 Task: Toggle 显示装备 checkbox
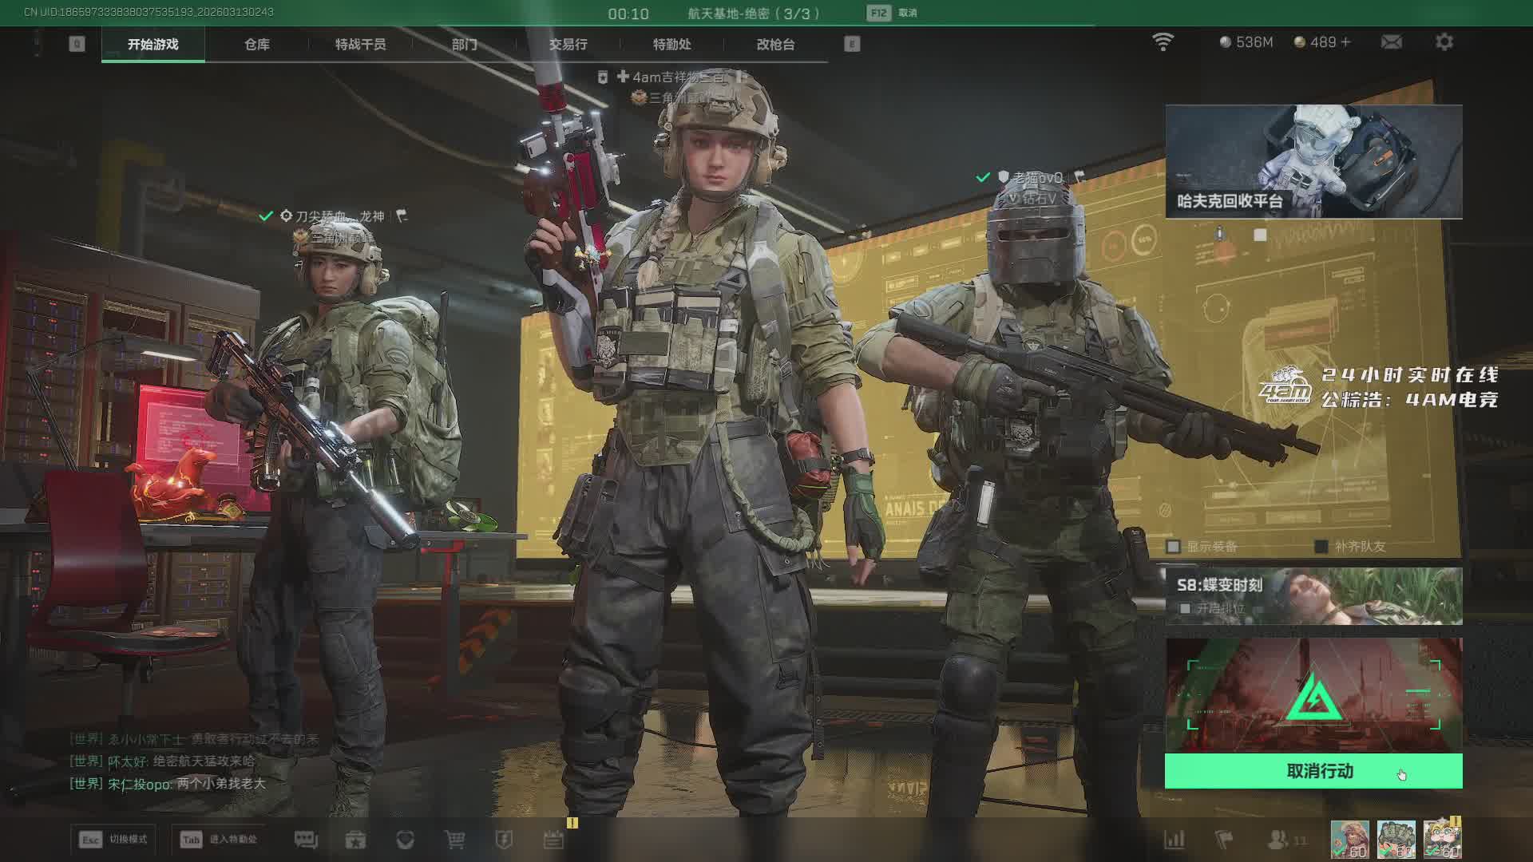point(1173,547)
